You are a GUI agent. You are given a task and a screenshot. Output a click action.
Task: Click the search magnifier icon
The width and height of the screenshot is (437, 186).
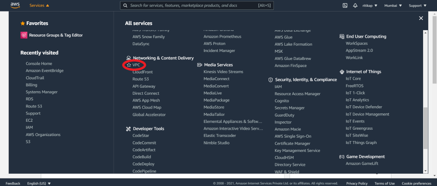pyautogui.click(x=125, y=6)
